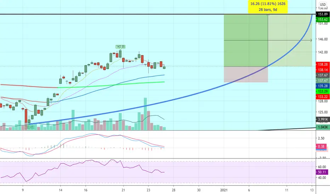Click the 122.05 low price marker
The image size is (330, 194).
point(29,127)
